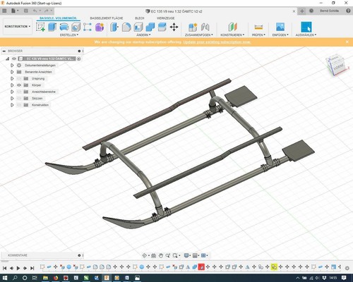
Task: Click the Insert image icon under Einfügen
Action: tap(280, 27)
